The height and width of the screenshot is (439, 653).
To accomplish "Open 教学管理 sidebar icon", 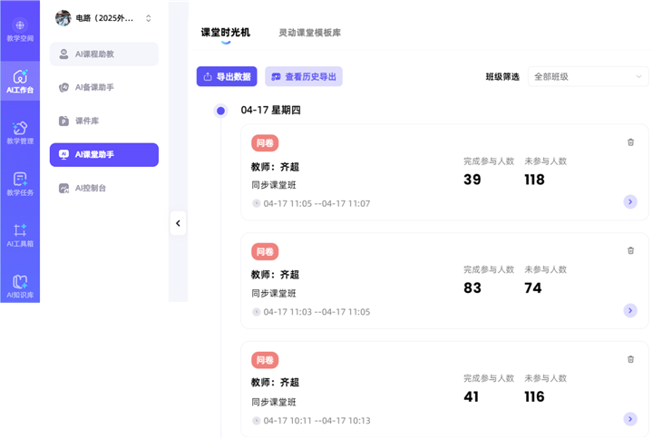I will point(20,132).
